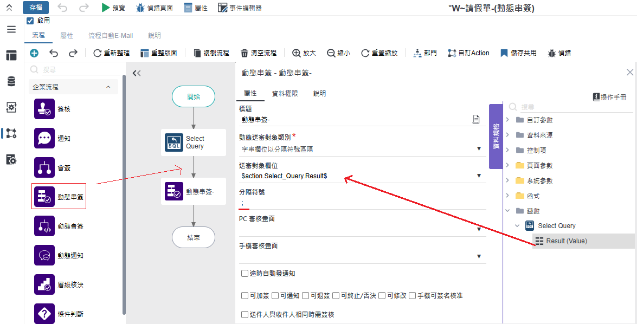The width and height of the screenshot is (637, 324).
Task: Click the 層級核決 node icon
Action: (x=44, y=284)
